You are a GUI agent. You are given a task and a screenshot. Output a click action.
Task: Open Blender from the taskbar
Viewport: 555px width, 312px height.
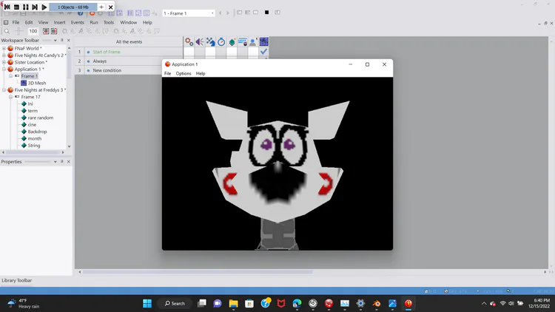tap(376, 303)
